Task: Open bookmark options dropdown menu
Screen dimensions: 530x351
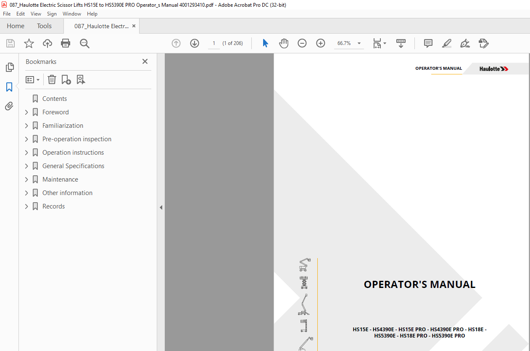Action: click(x=33, y=79)
